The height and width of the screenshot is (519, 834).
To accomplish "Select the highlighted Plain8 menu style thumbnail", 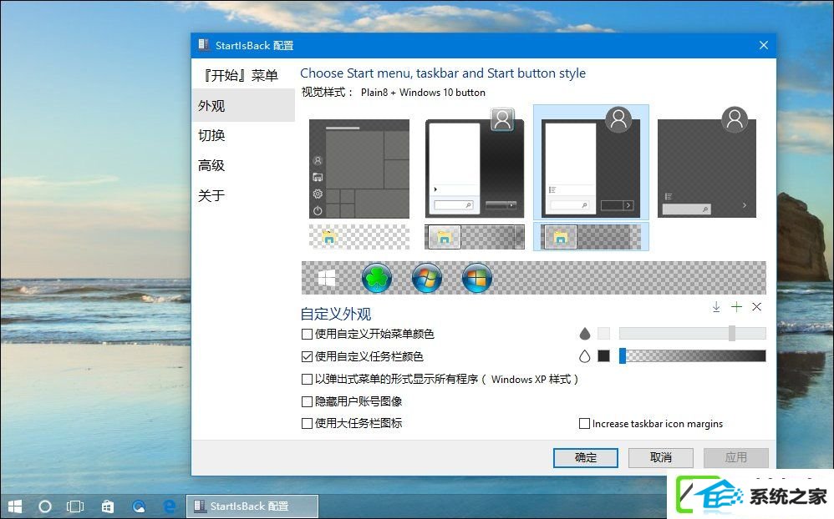I will click(591, 163).
